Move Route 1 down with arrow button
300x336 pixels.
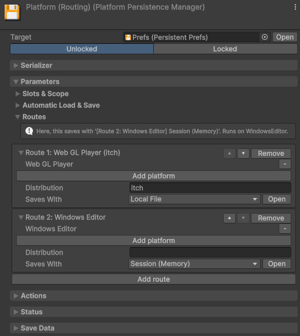click(243, 154)
